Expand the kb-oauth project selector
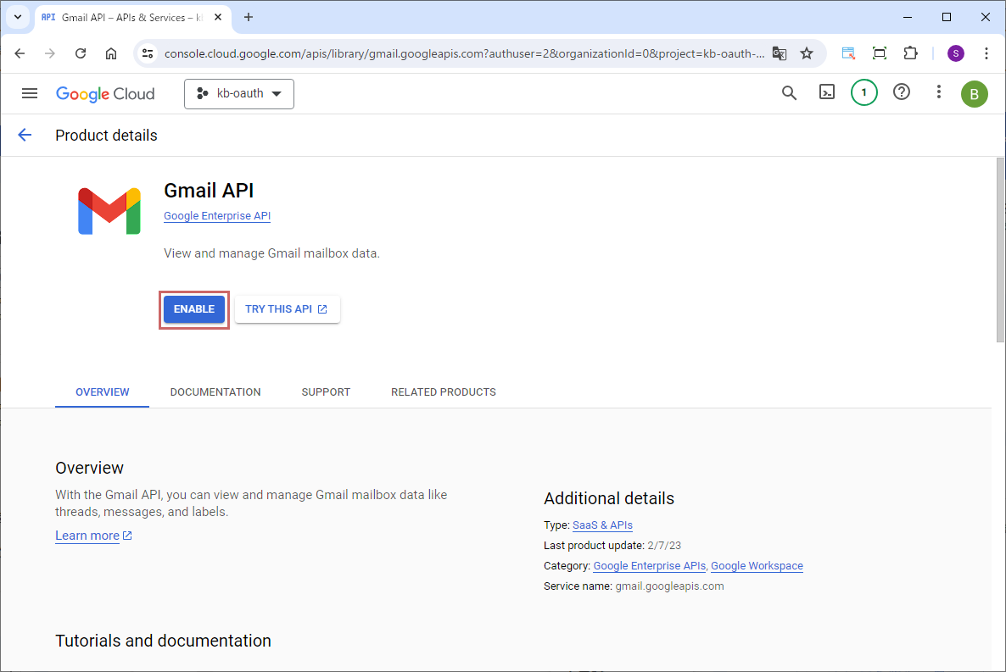Screen dimensions: 1006x672 [239, 94]
